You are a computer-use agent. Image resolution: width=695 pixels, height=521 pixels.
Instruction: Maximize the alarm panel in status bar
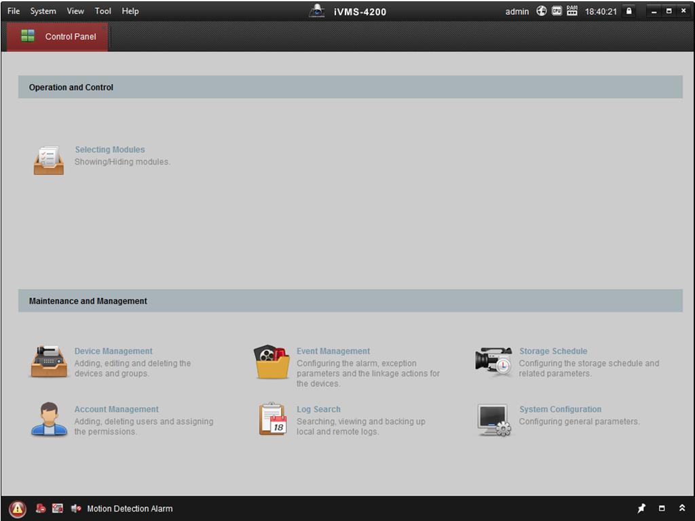(x=662, y=508)
